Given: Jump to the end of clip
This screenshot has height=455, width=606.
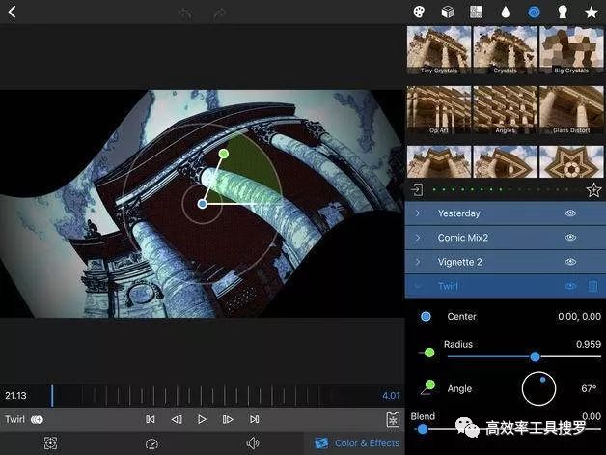Looking at the screenshot, I should point(254,419).
